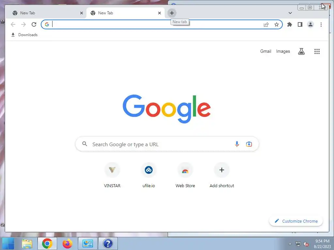Close the first New Tab
This screenshot has width=334, height=250.
coord(81,13)
